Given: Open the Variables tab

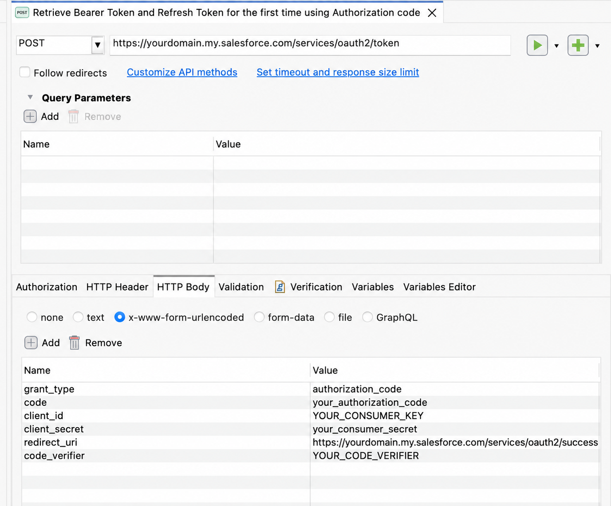Looking at the screenshot, I should coord(373,287).
